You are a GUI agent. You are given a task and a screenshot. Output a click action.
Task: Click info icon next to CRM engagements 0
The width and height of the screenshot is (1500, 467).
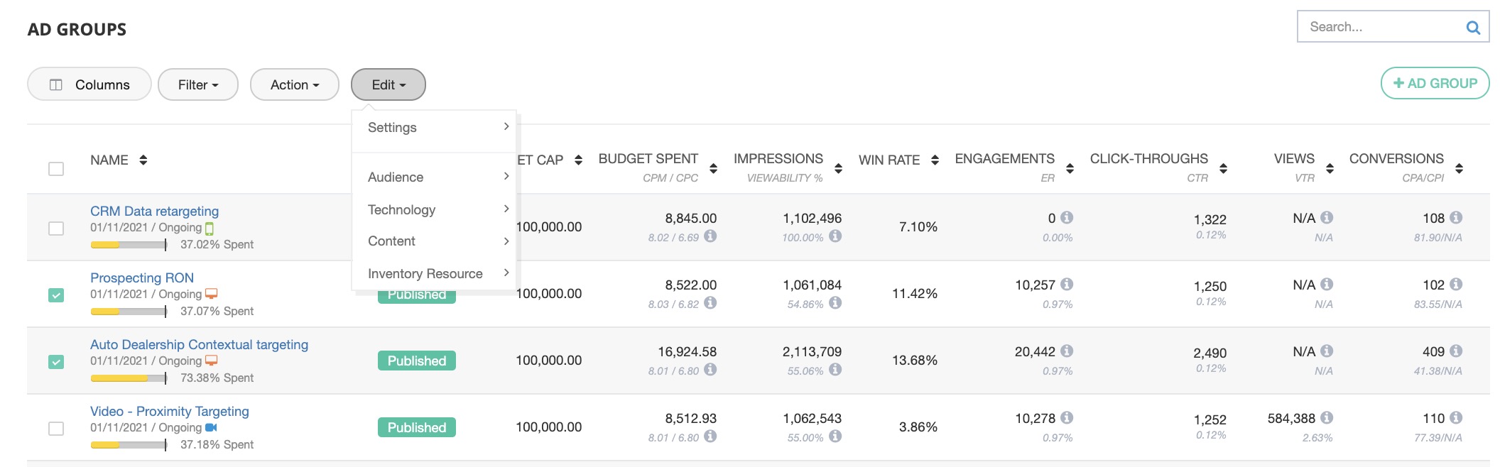pos(1067,218)
